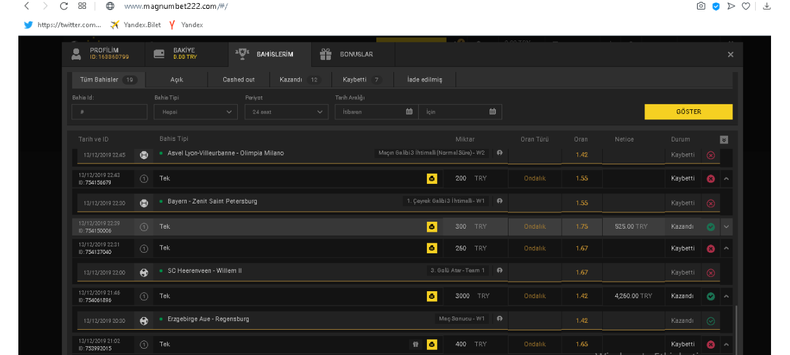This screenshot has width=790, height=355.
Task: Click the yellow GÖSTER button
Action: tap(688, 112)
